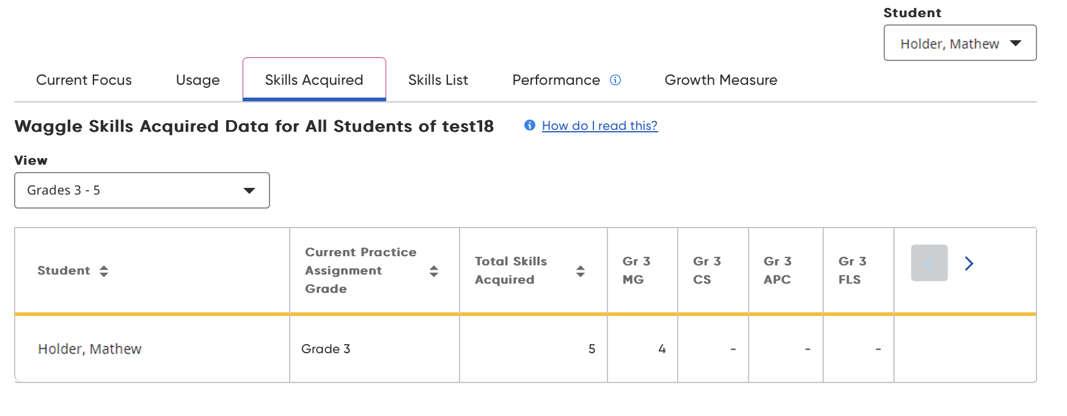Open the Skills List tab
Screen dimensions: 1067x416
[x=438, y=80]
